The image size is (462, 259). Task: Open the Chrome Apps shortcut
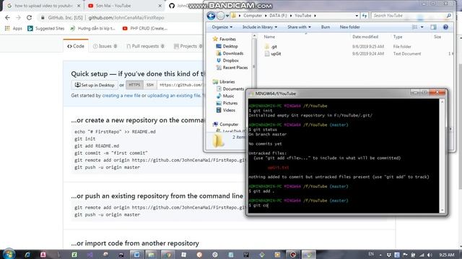point(14,29)
